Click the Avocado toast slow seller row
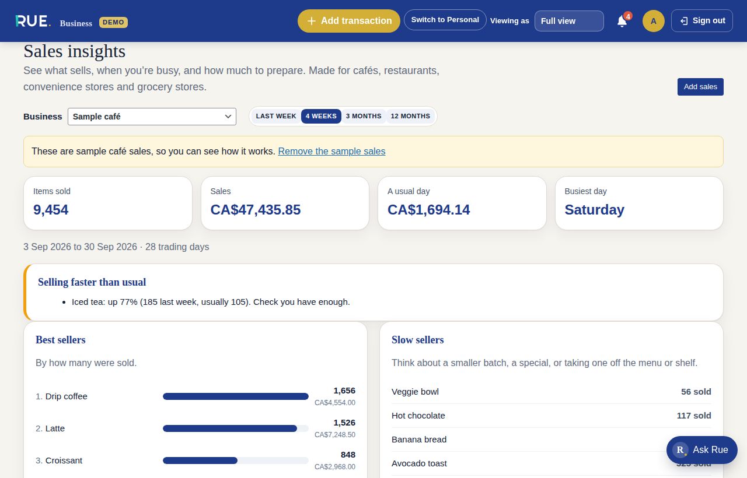The width and height of the screenshot is (747, 478). point(551,463)
